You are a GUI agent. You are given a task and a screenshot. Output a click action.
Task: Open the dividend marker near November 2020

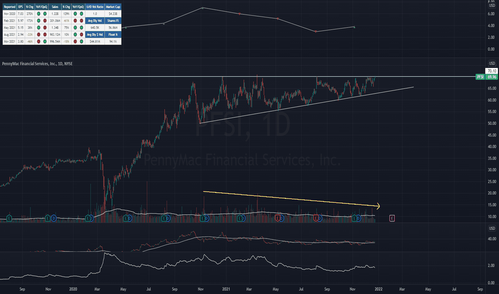[x=207, y=218]
